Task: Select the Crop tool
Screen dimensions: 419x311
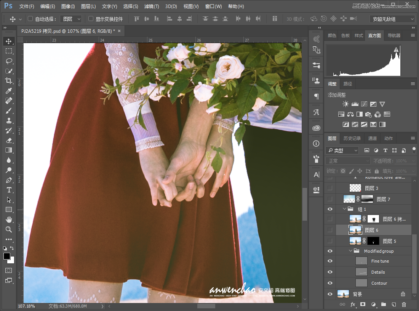Action: pyautogui.click(x=8, y=81)
